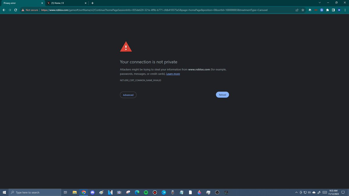Bookmark this page with the star icon

(303, 10)
